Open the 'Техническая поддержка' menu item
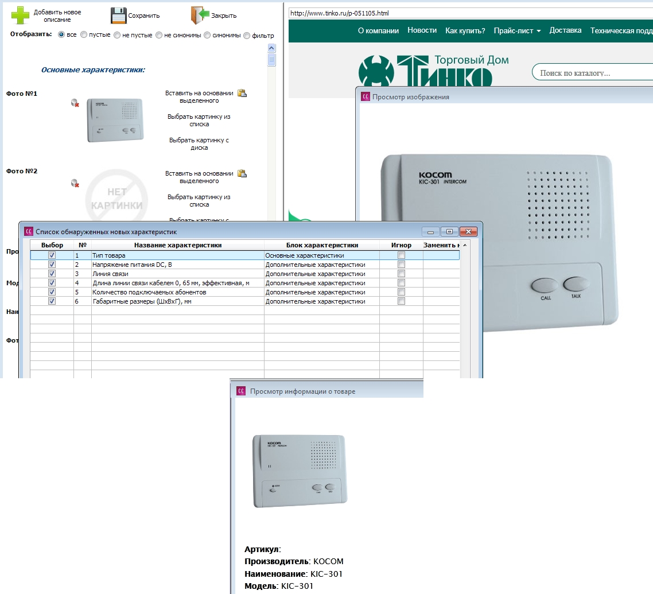Screen dimensions: 653x594 [x=621, y=30]
